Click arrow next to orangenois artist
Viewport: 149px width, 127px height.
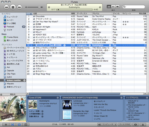pos(90,45)
